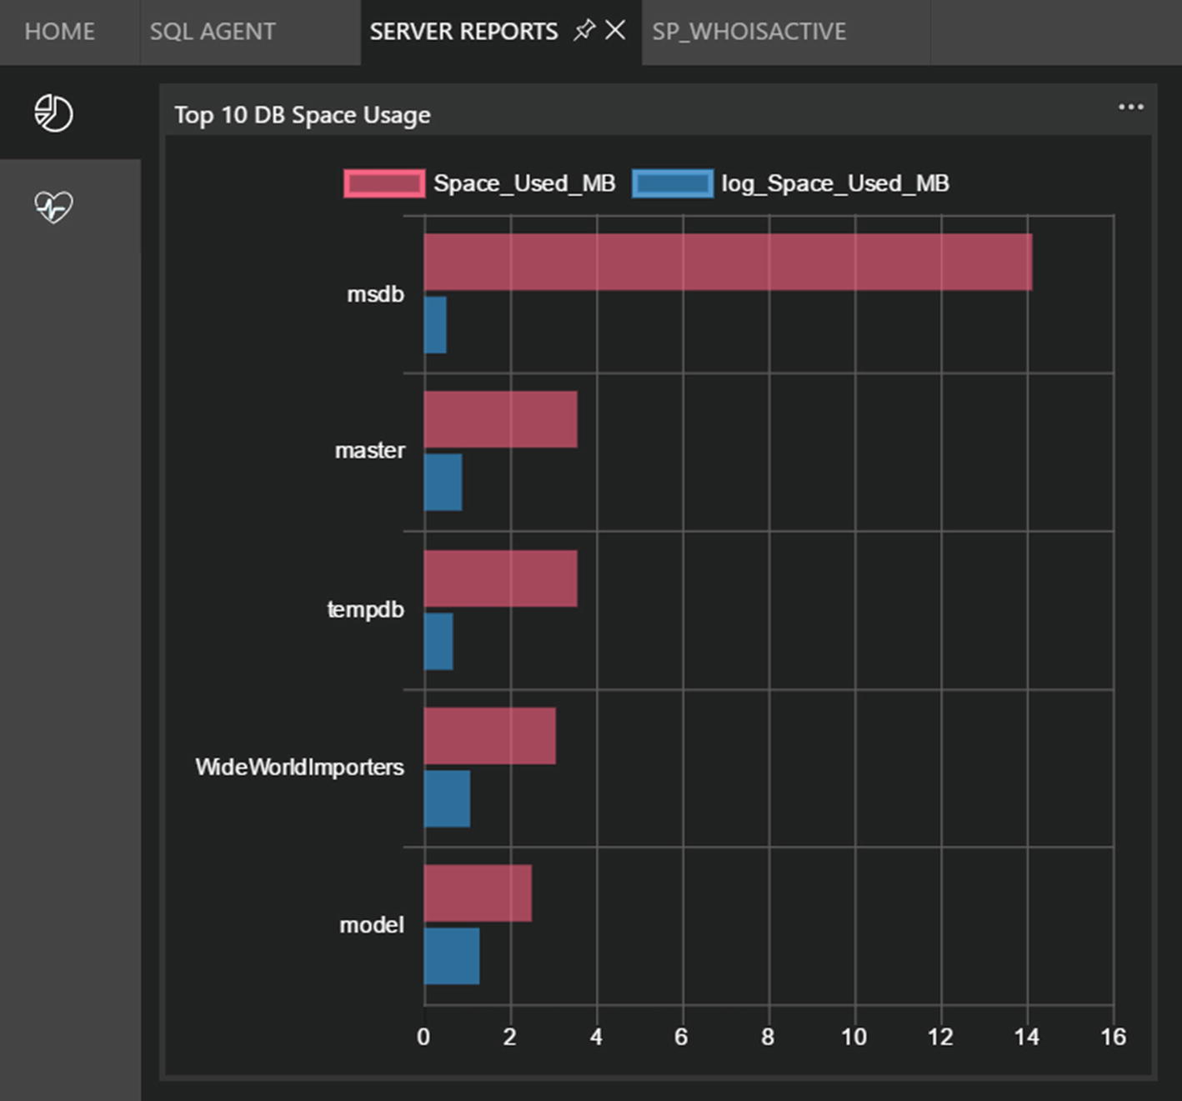Image resolution: width=1182 pixels, height=1101 pixels.
Task: Toggle the log_Space_Used_MB legend swatch
Action: pos(673,183)
